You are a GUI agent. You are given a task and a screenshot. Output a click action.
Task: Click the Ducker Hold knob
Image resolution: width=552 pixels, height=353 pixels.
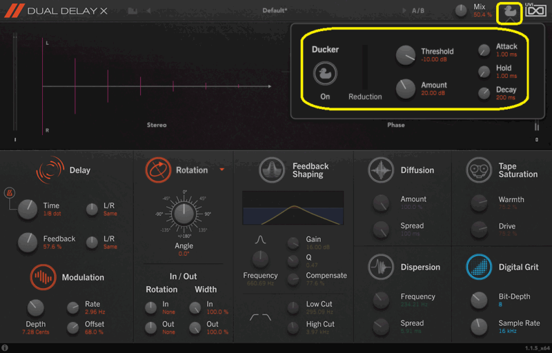click(x=484, y=72)
